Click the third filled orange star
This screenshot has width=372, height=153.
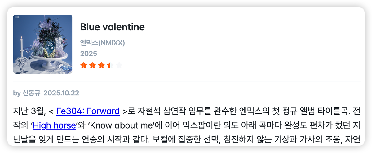click(x=101, y=65)
